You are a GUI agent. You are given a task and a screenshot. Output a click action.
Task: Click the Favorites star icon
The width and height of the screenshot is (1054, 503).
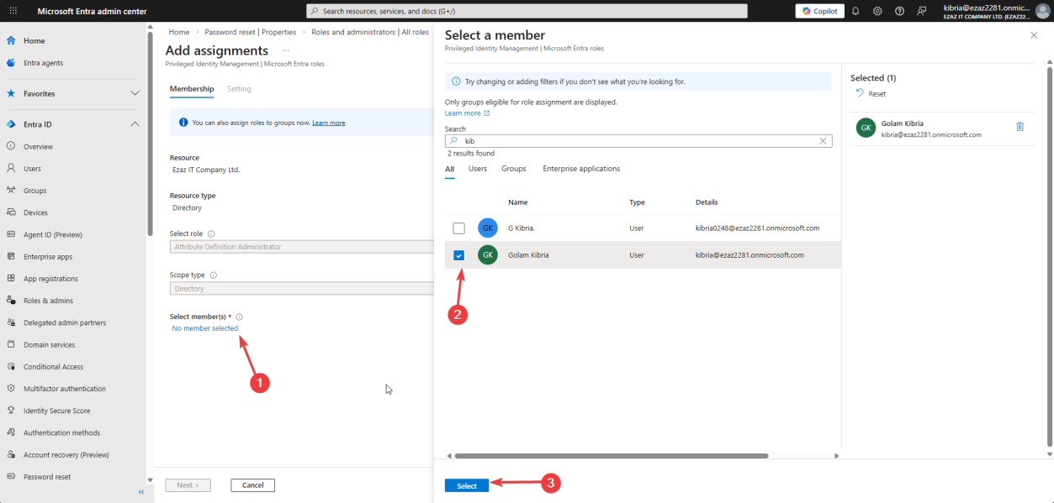click(11, 94)
